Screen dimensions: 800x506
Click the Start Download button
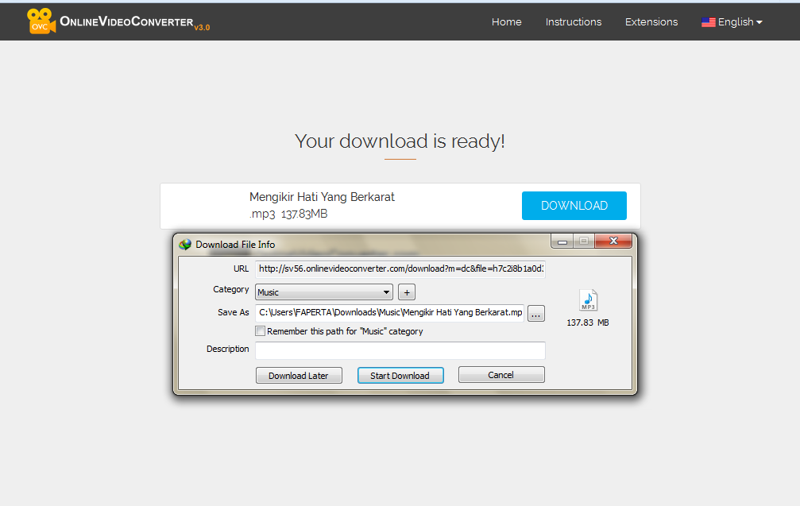[400, 376]
